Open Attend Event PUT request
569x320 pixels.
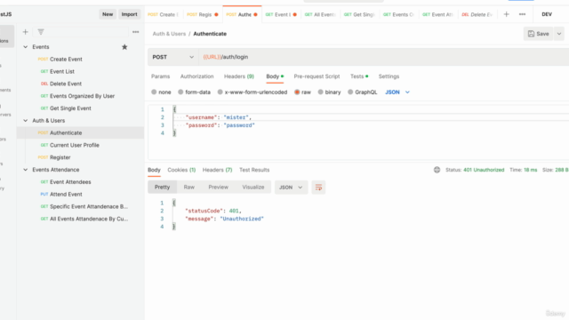[x=66, y=194]
